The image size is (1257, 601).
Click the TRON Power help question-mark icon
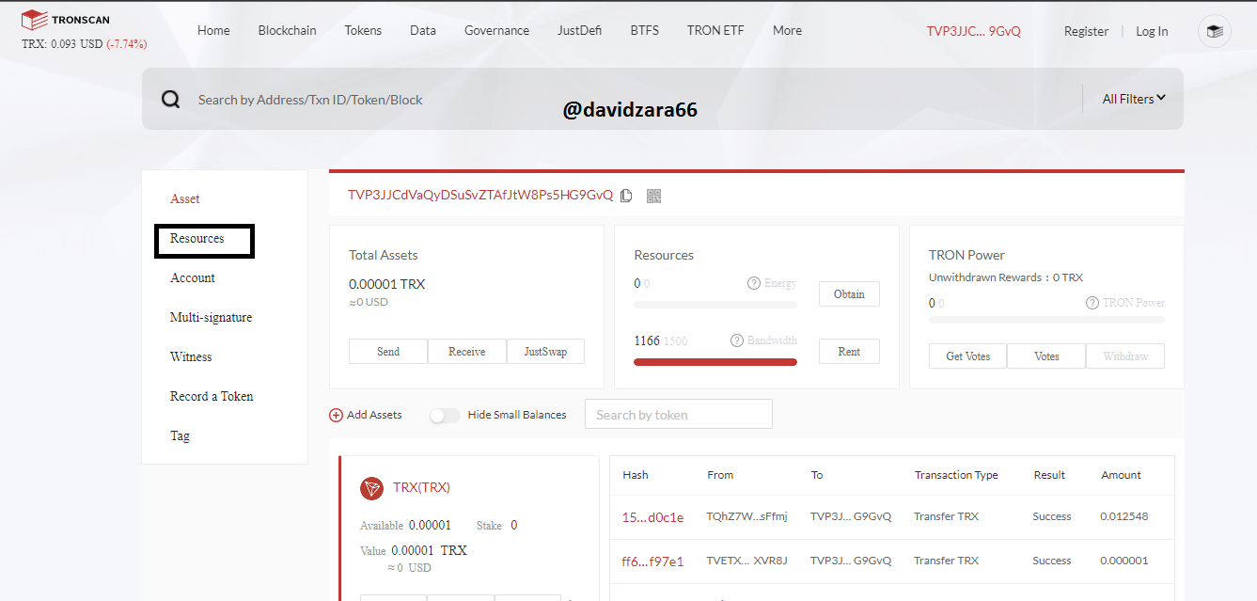[x=1092, y=303]
